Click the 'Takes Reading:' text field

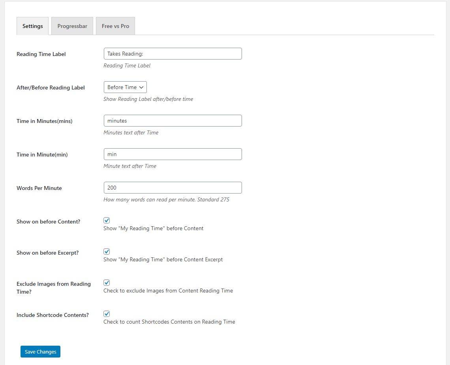[172, 54]
